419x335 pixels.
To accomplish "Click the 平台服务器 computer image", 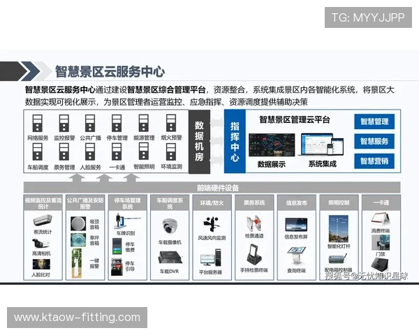I will pyautogui.click(x=211, y=258).
